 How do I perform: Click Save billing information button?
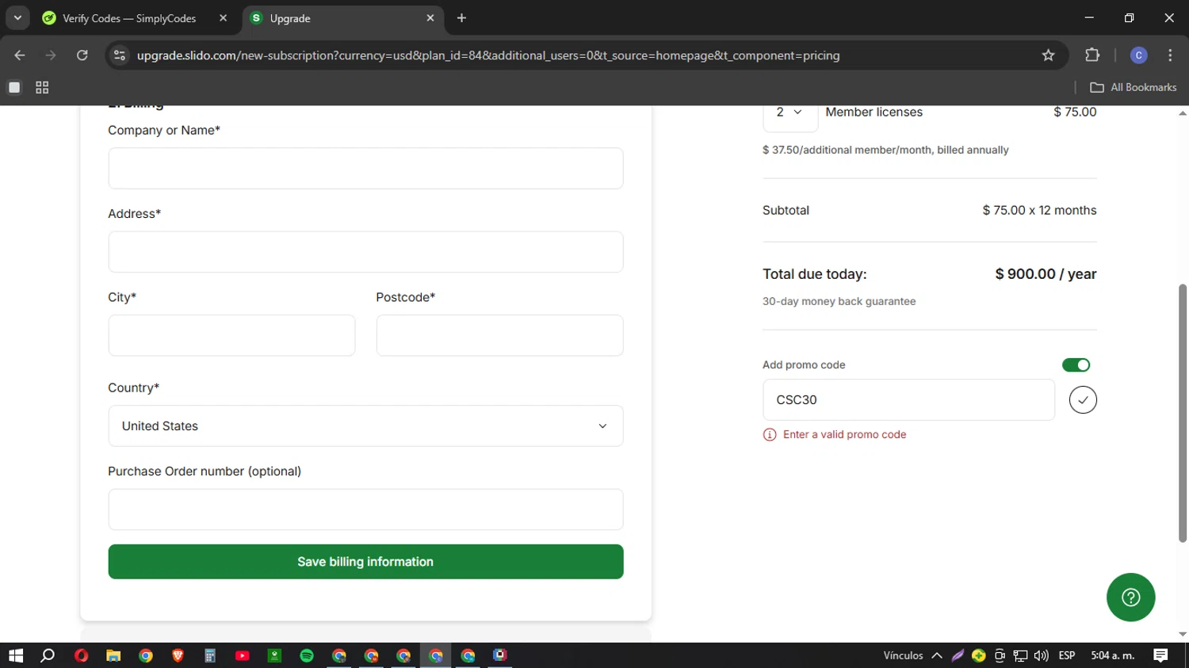[365, 562]
